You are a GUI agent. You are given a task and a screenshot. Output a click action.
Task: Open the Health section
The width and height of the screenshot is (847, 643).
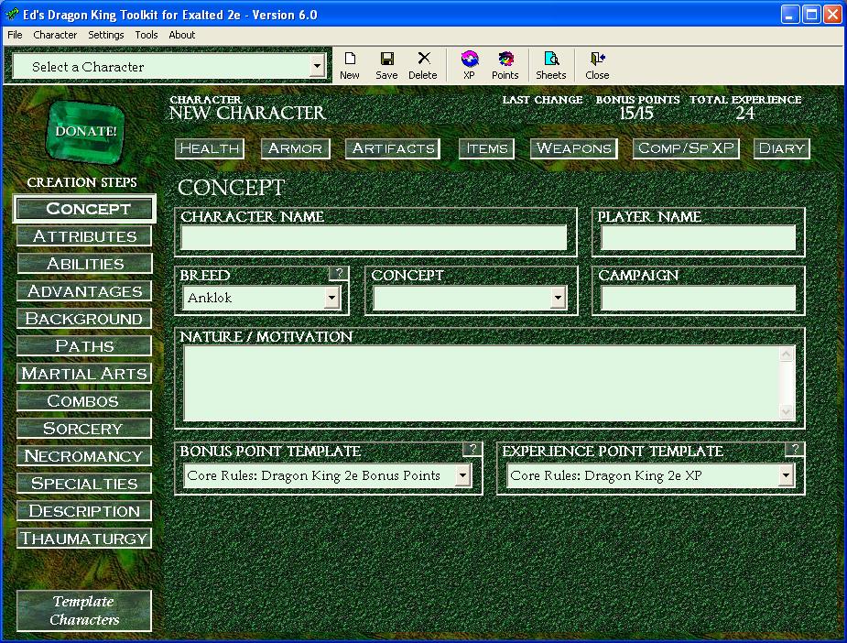tap(210, 148)
